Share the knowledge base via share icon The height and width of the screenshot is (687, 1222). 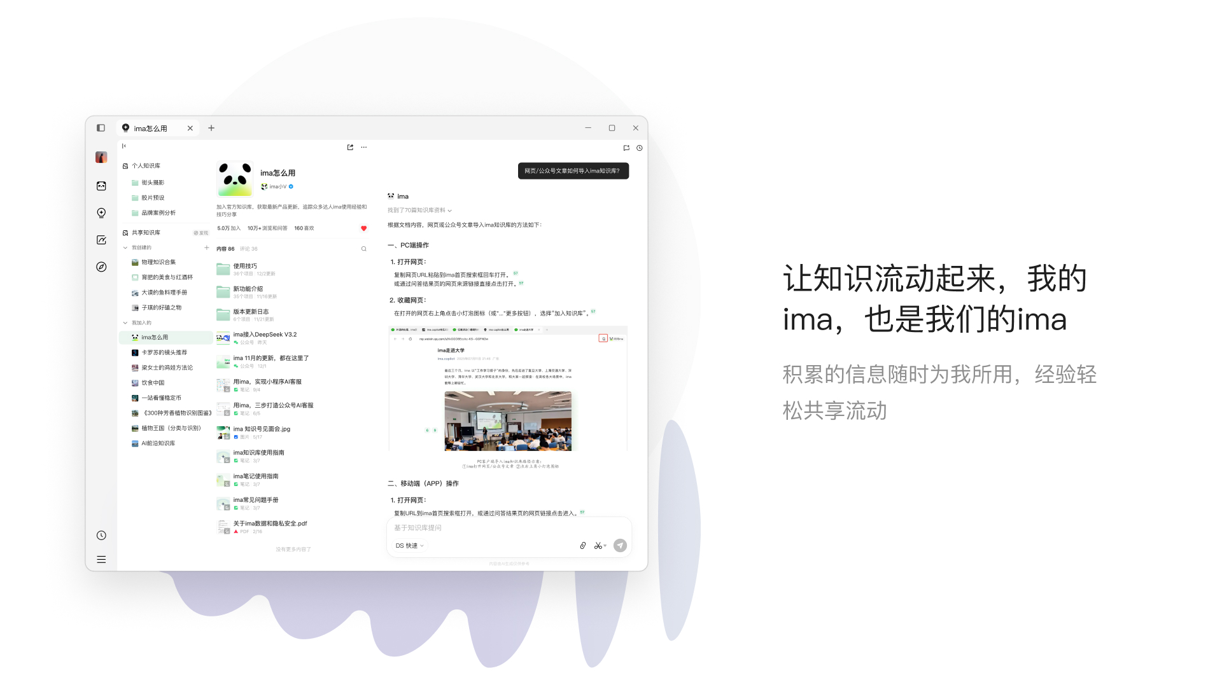pyautogui.click(x=350, y=147)
